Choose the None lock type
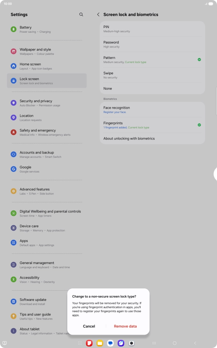 (152, 89)
